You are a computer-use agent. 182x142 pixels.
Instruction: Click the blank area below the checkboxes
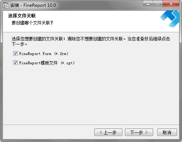[x=91, y=95]
